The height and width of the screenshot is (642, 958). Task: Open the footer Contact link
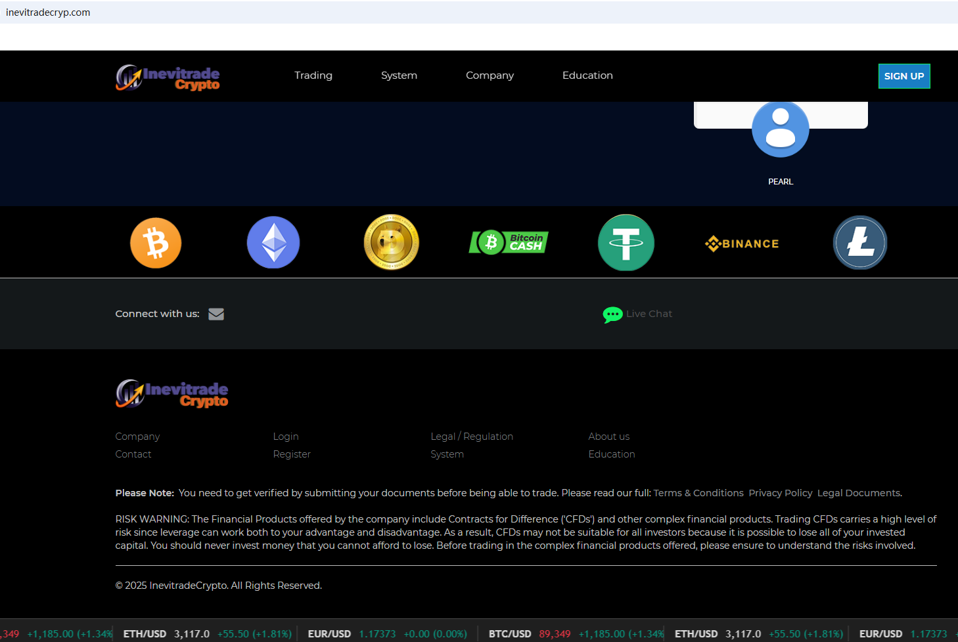[133, 454]
